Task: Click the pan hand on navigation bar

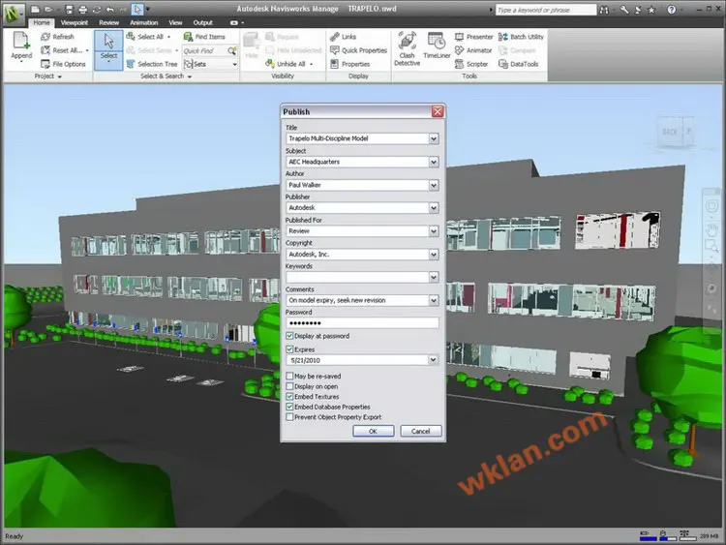Action: [711, 229]
